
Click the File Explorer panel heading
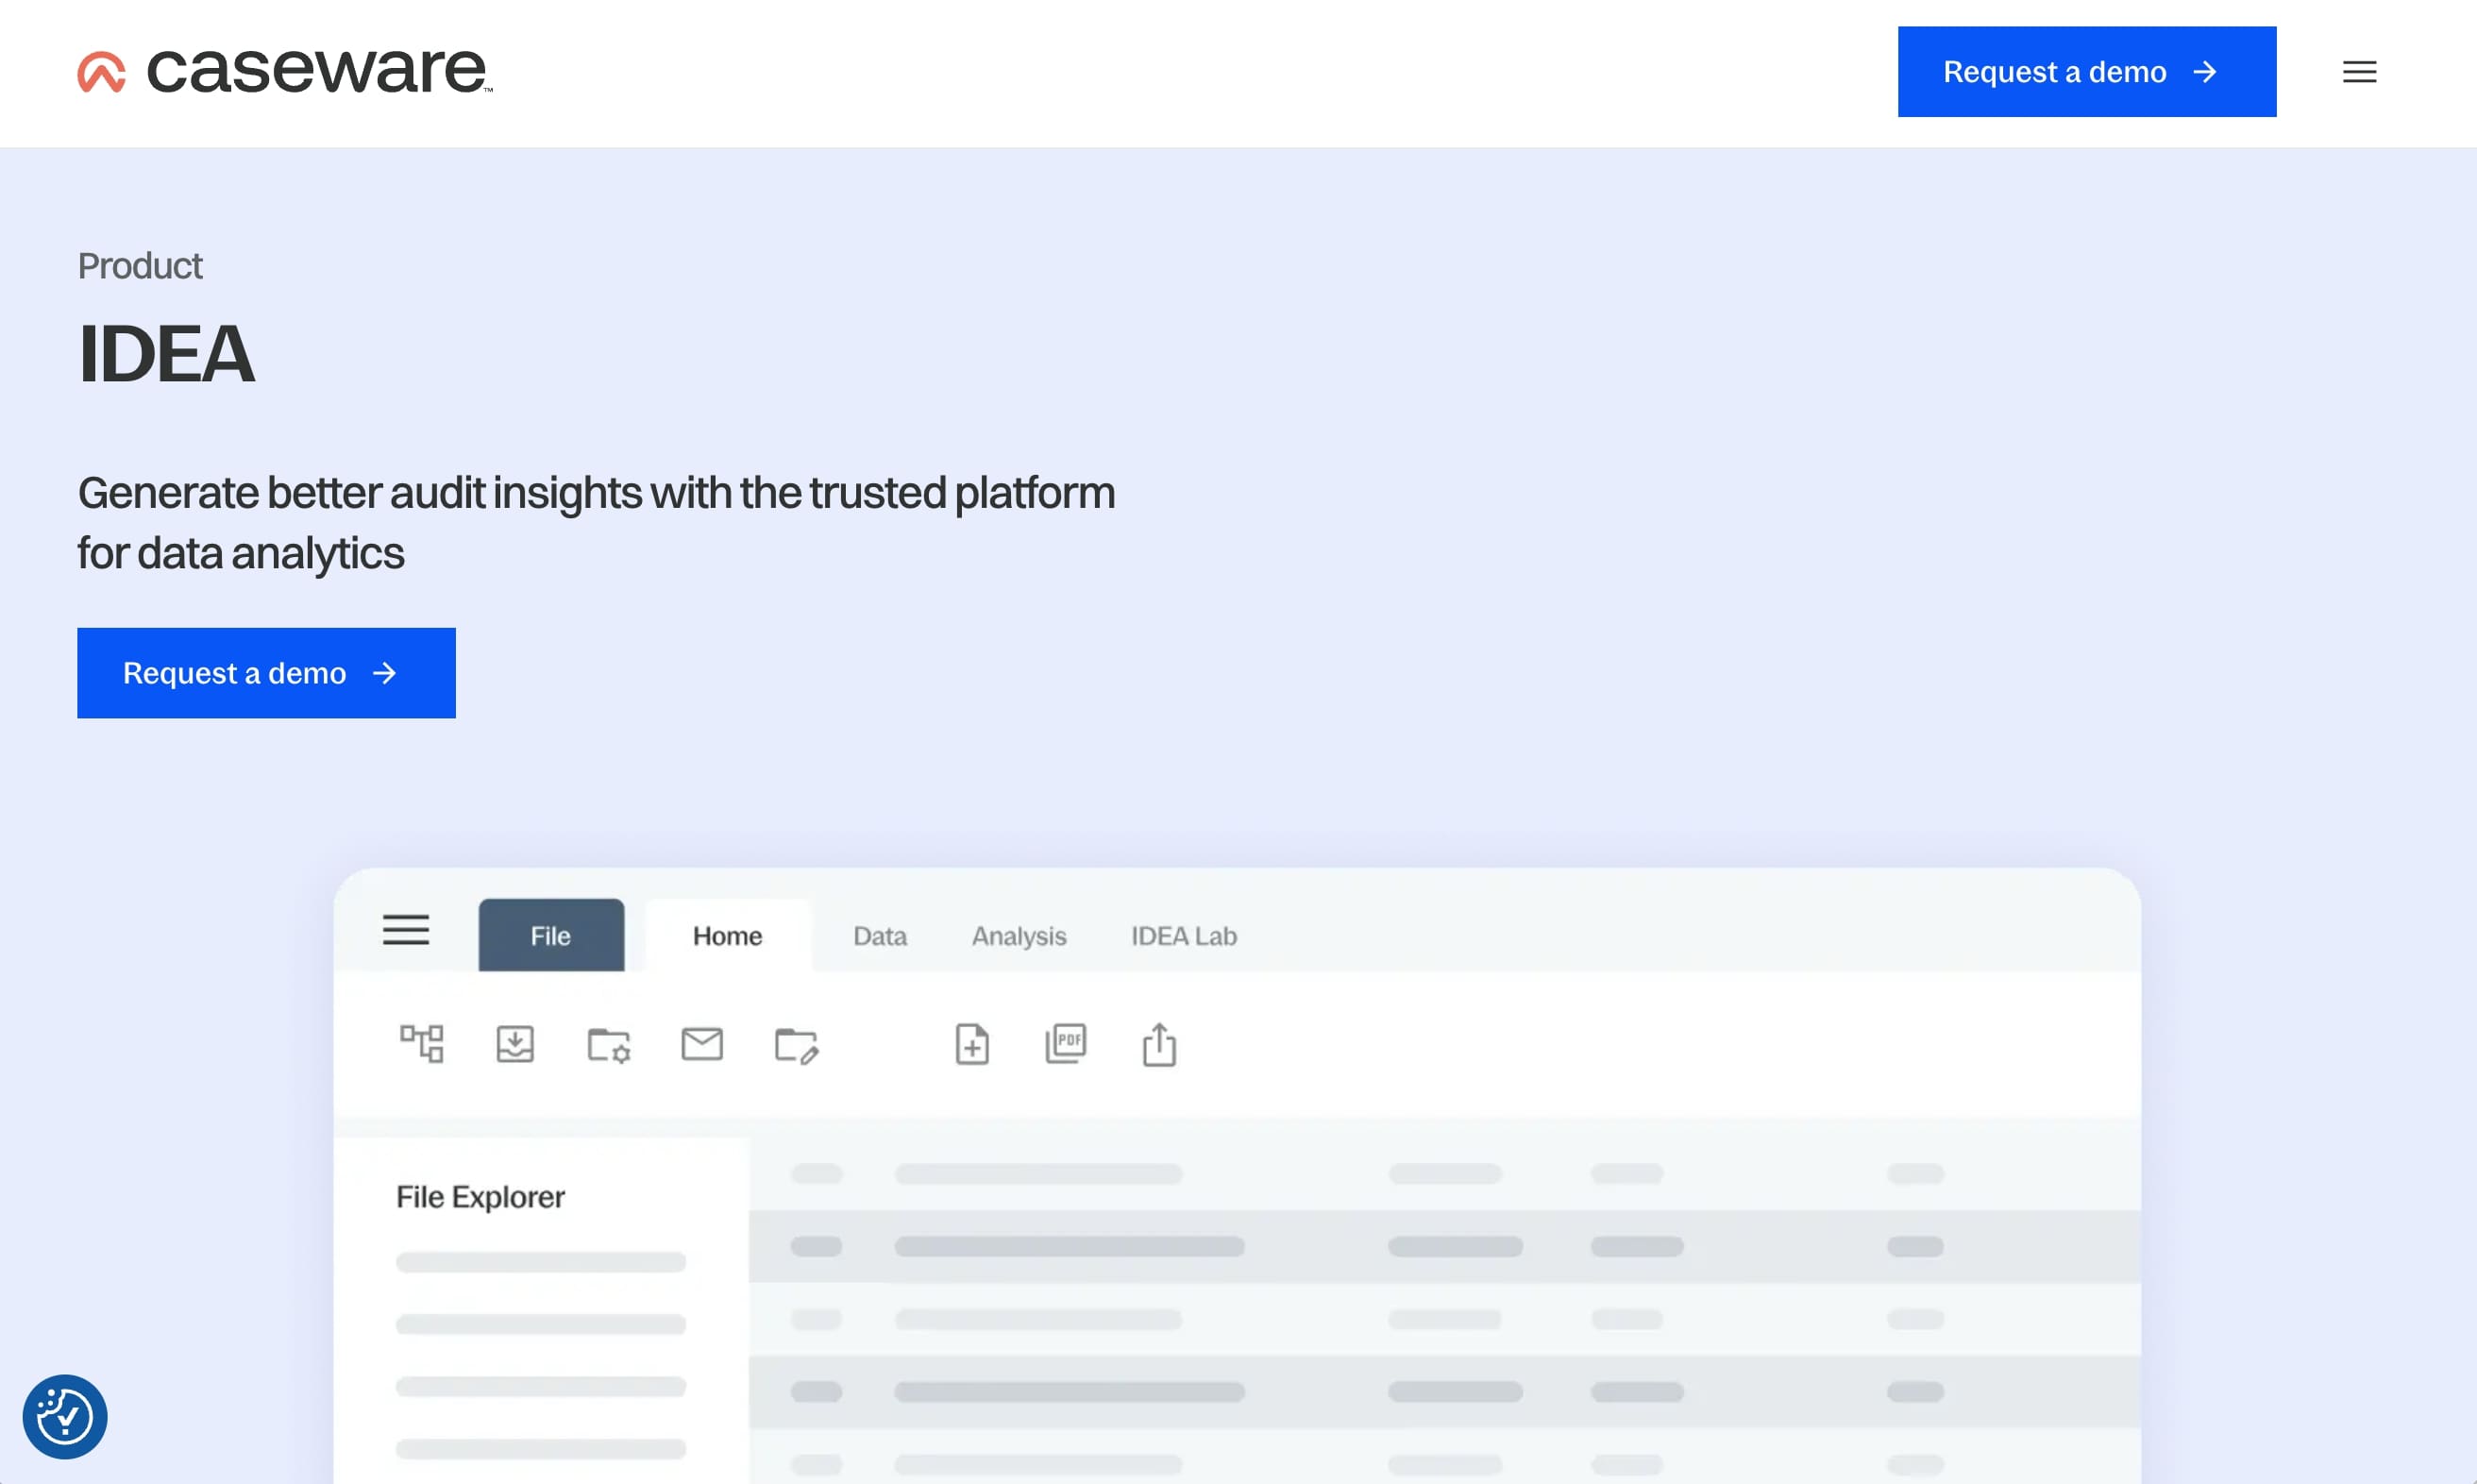point(480,1197)
